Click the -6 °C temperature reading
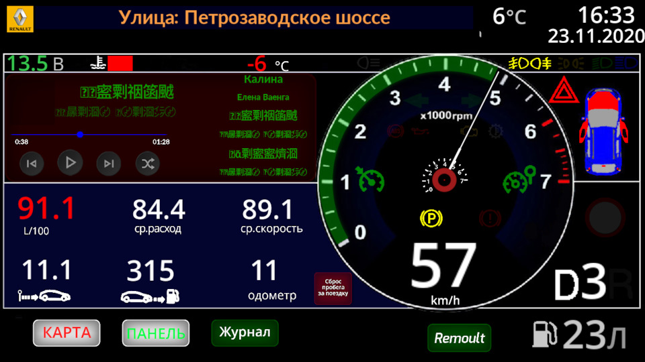The height and width of the screenshot is (362, 645). coord(268,64)
